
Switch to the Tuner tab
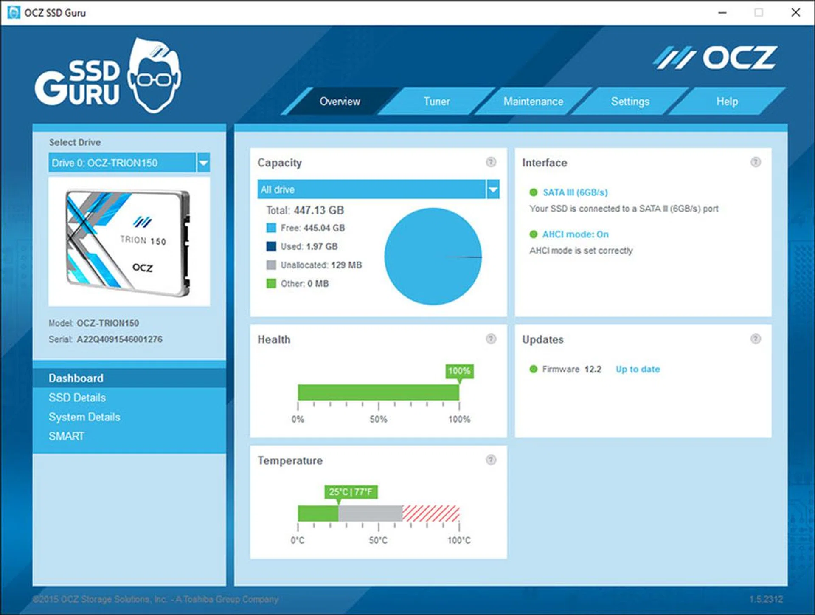(436, 102)
